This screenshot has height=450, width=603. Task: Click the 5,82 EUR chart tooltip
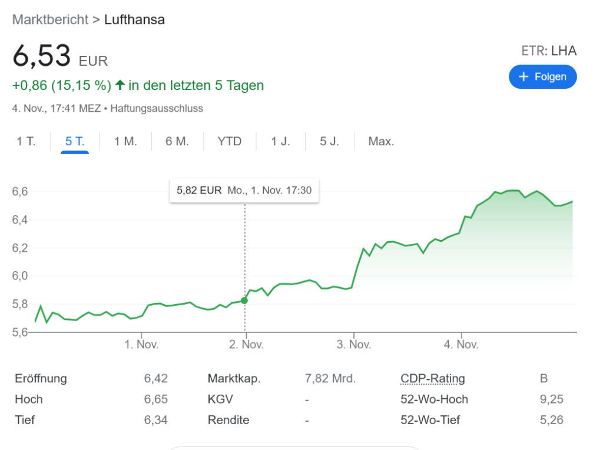[x=244, y=191]
